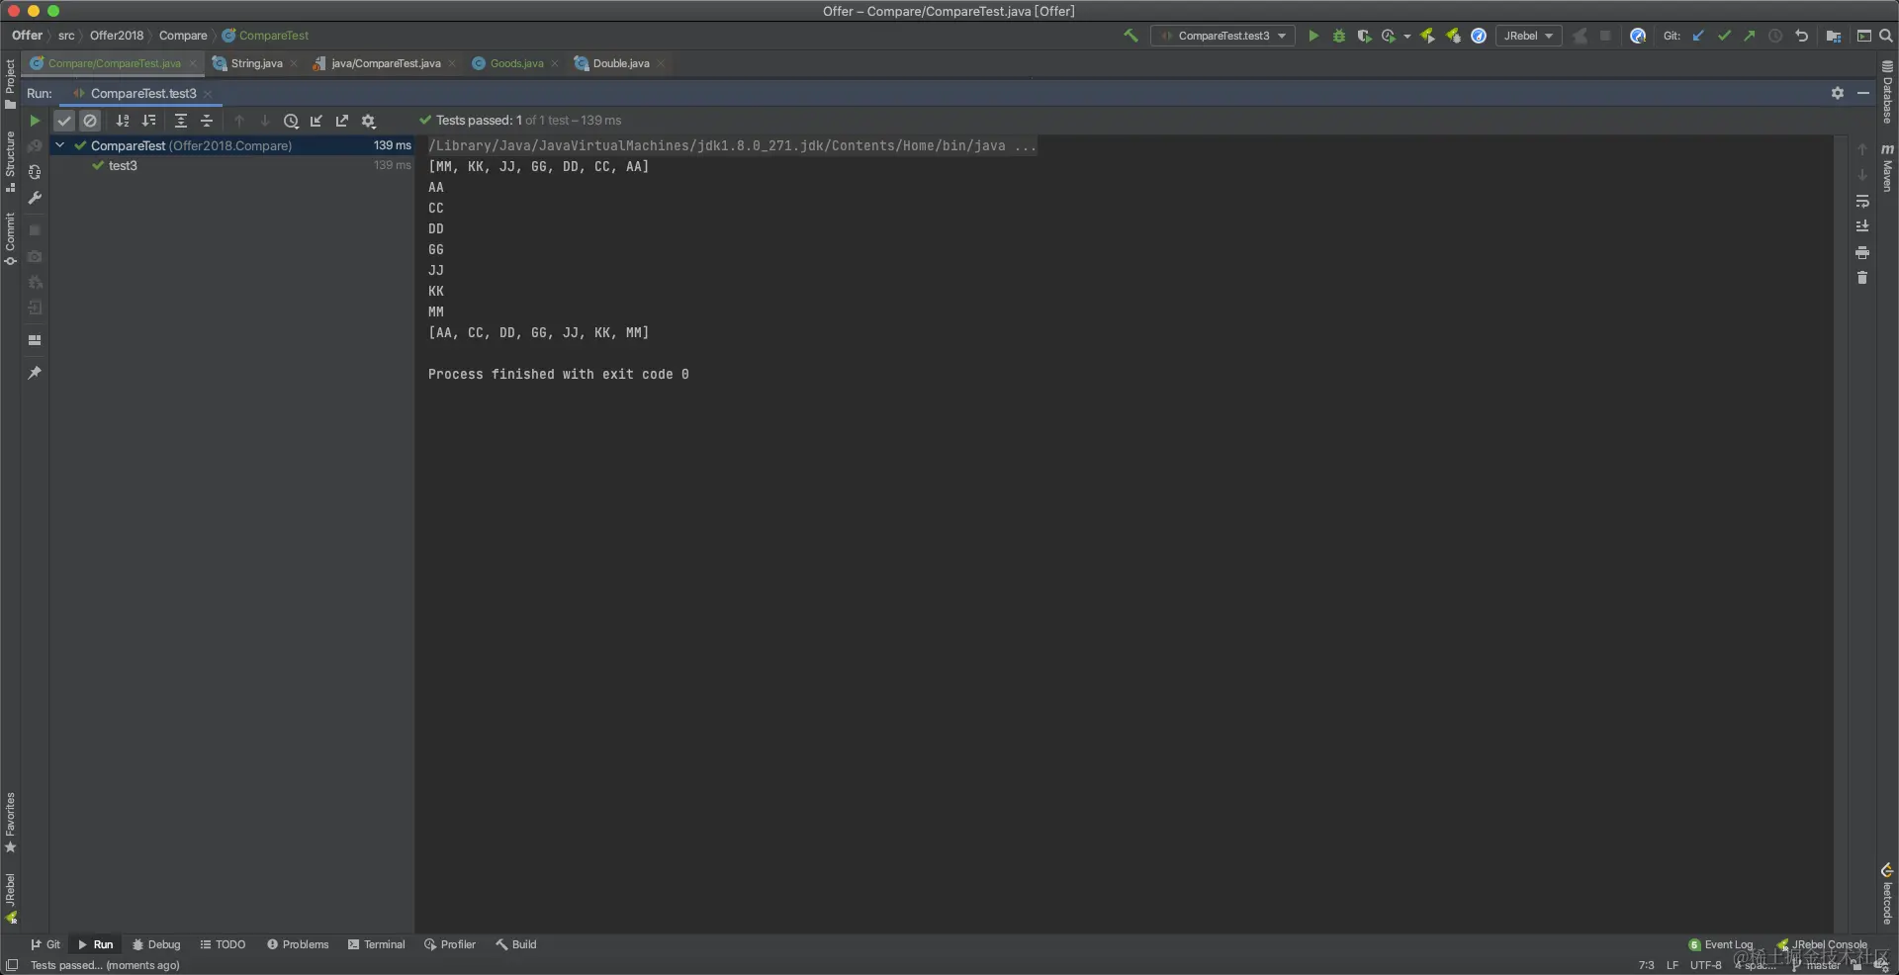Run with Coverage from the toolbar
This screenshot has height=975, width=1899.
pyautogui.click(x=1364, y=36)
